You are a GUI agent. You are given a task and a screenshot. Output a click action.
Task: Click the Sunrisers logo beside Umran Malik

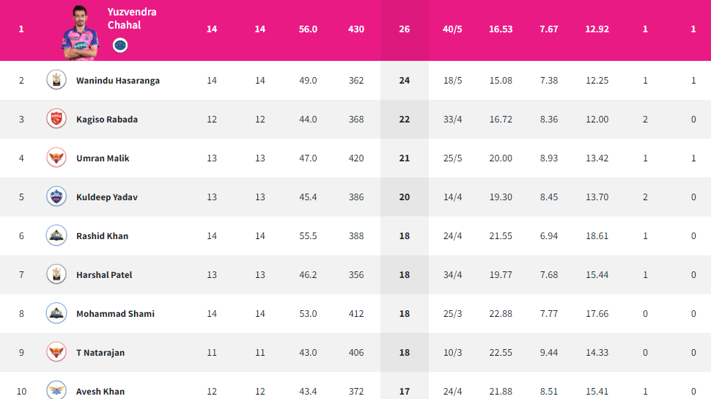pyautogui.click(x=56, y=158)
